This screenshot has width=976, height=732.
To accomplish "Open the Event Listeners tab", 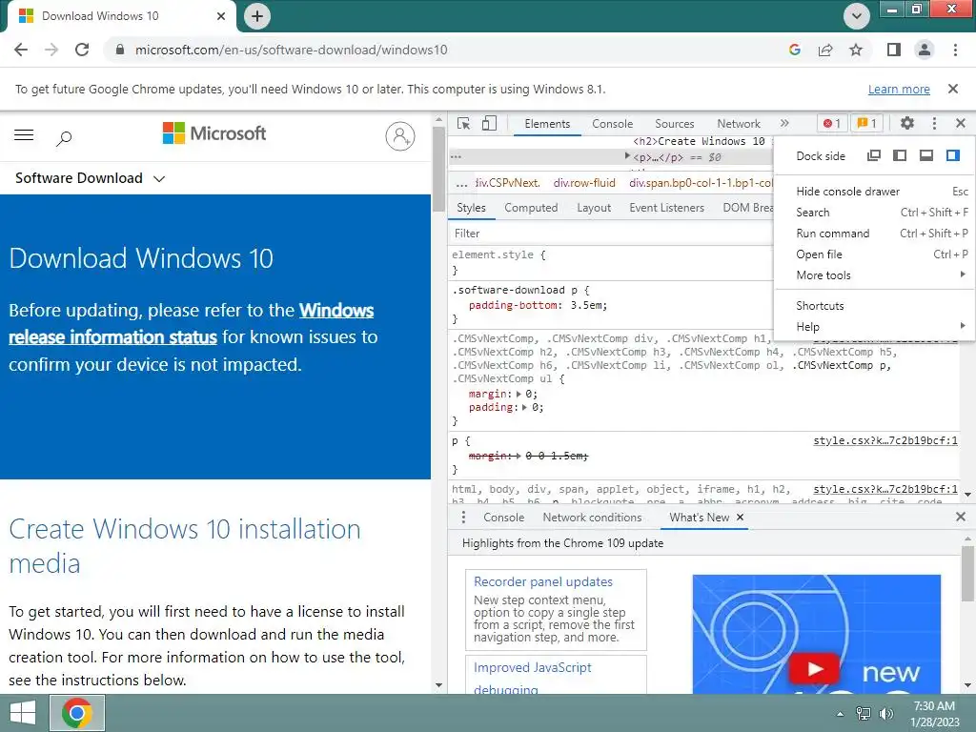I will click(666, 208).
